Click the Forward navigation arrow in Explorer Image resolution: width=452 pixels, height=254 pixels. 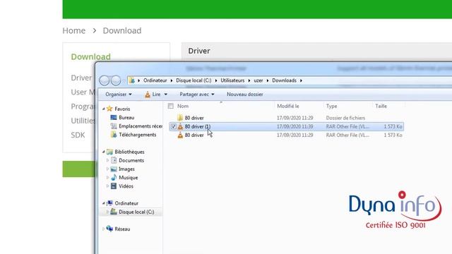point(116,80)
